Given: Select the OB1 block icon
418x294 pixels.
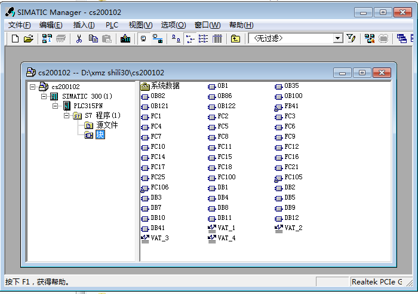Looking at the screenshot, I should tap(211, 87).
